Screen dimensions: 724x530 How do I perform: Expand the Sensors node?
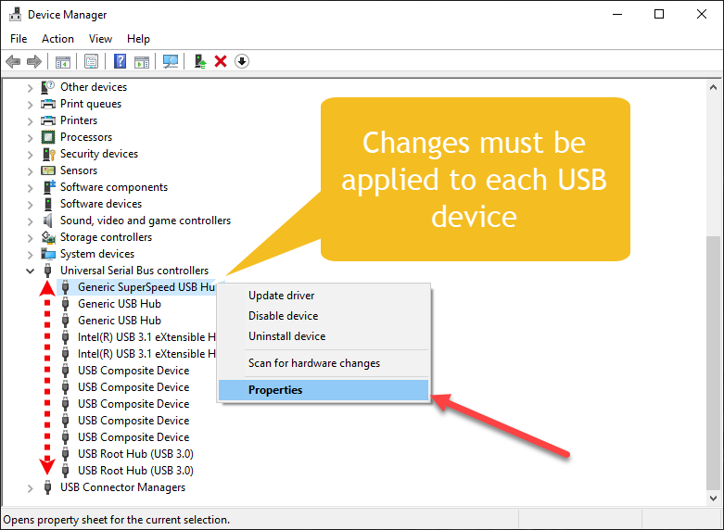point(30,171)
